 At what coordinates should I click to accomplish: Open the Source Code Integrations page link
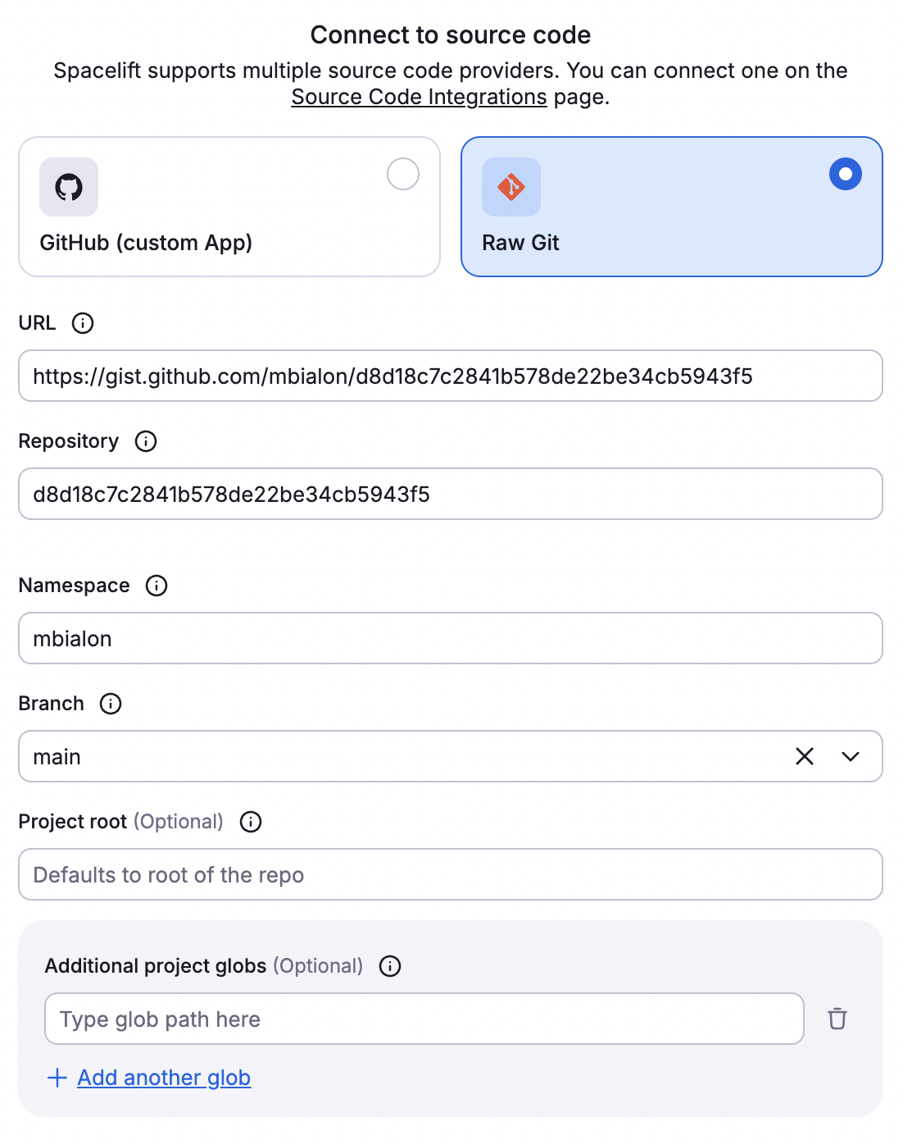pyautogui.click(x=419, y=96)
